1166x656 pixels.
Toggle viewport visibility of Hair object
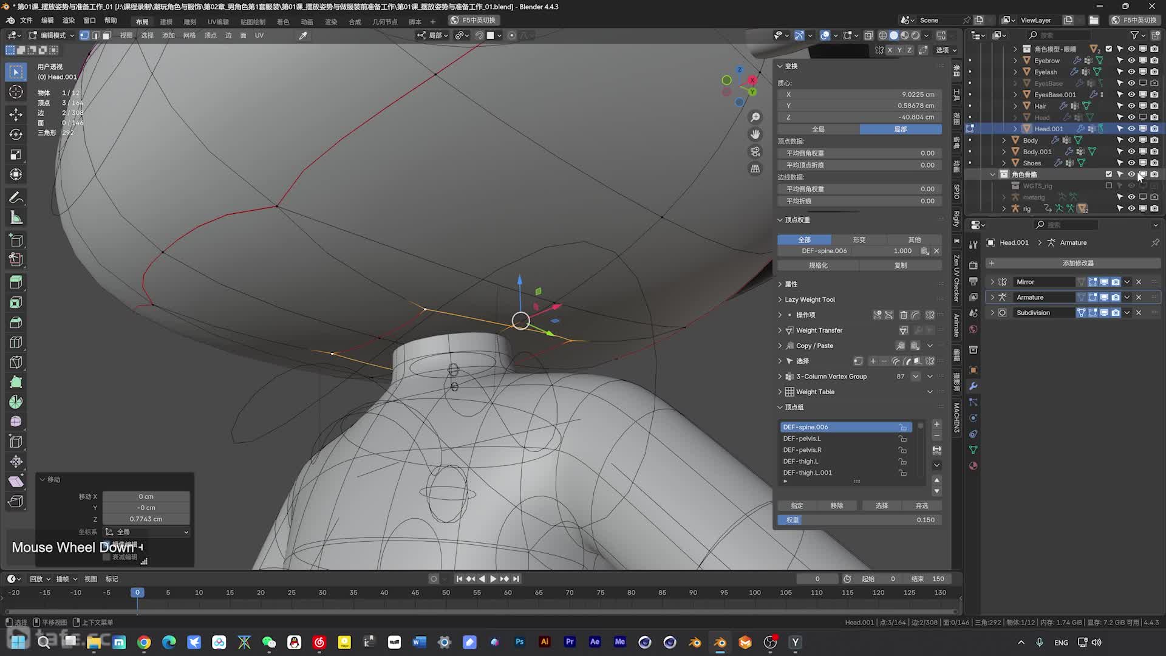pos(1131,106)
